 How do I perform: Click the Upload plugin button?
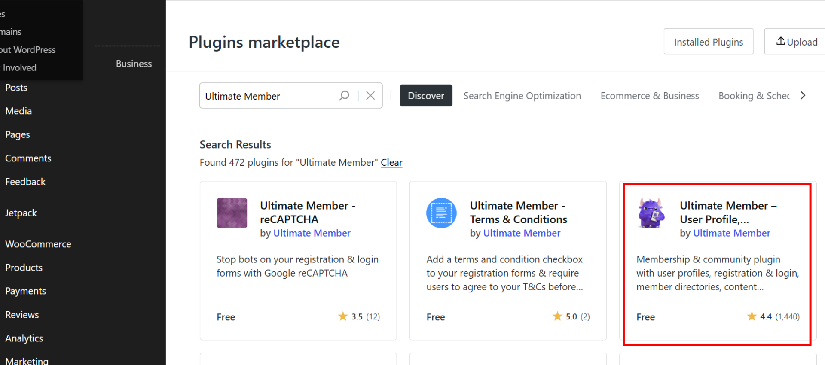click(x=797, y=42)
